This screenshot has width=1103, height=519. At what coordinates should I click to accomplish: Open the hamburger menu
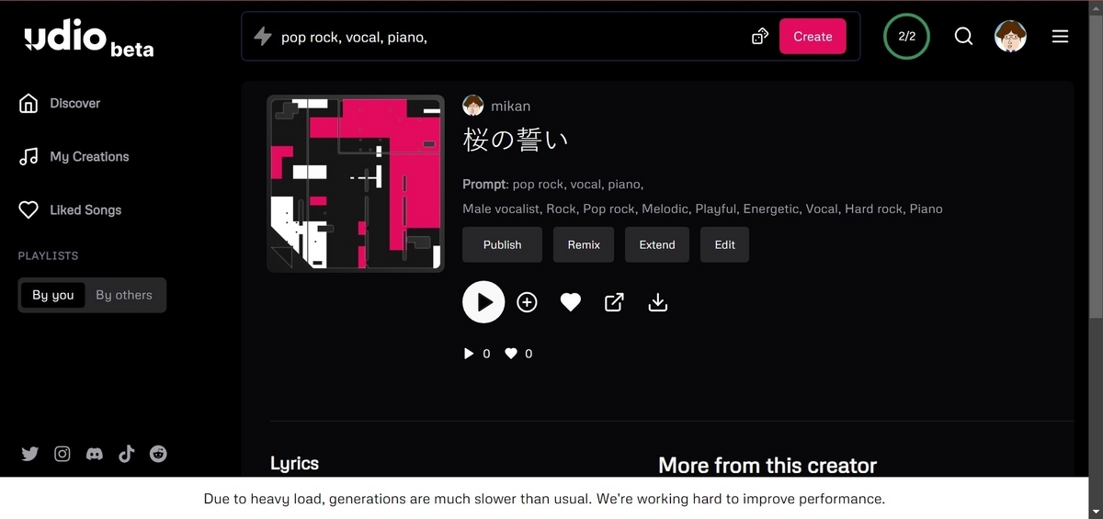1060,37
